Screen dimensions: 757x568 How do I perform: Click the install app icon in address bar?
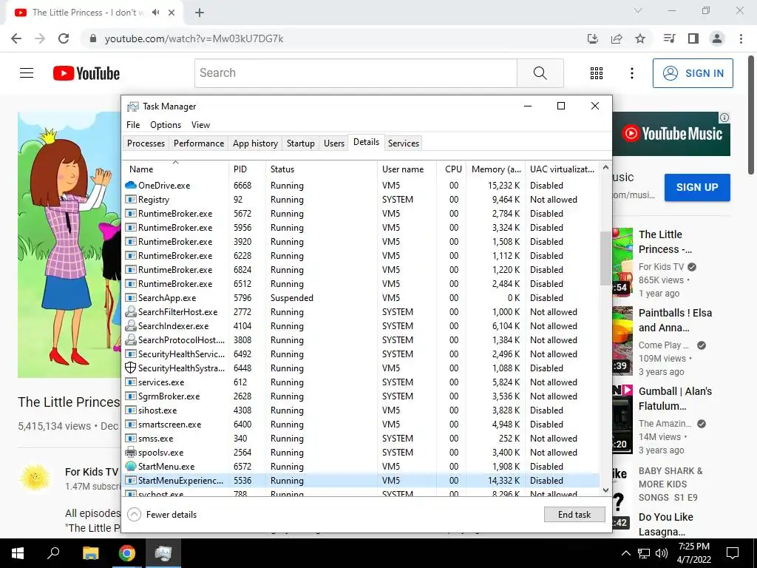tap(593, 38)
